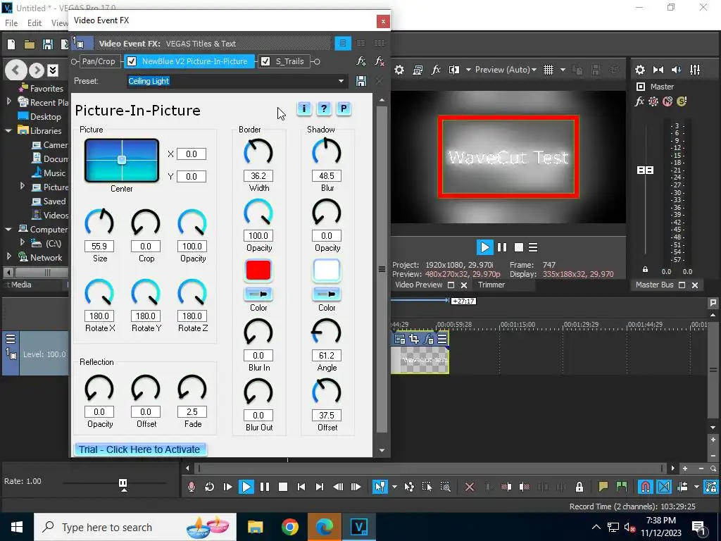This screenshot has width=721, height=541.
Task: Click Lock Event padlock icon in toolbar
Action: (579, 487)
